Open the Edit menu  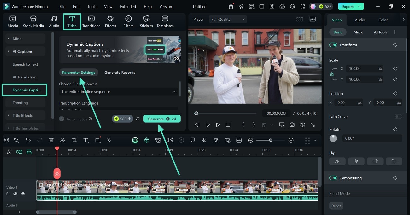[76, 6]
